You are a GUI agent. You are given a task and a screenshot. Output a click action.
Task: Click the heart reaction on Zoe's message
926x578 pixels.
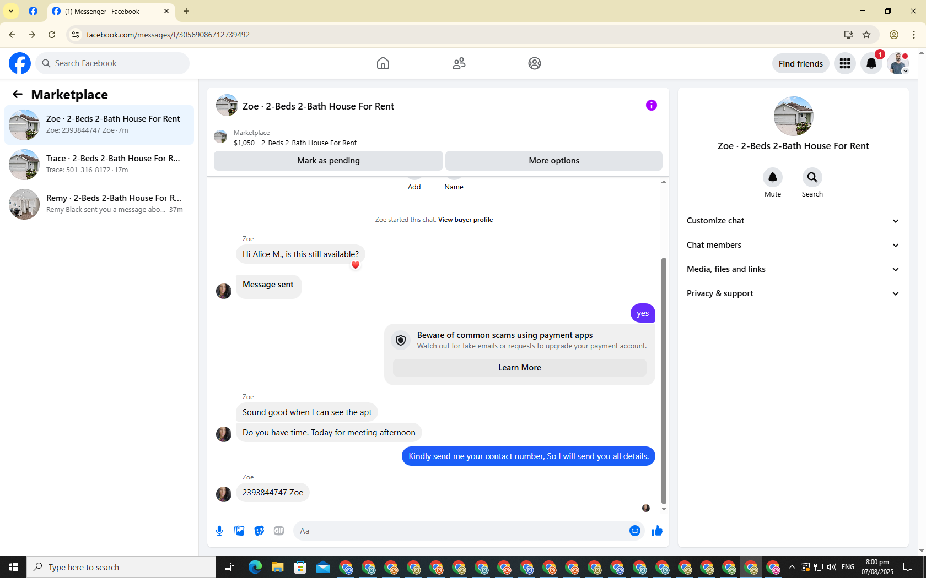[356, 265]
